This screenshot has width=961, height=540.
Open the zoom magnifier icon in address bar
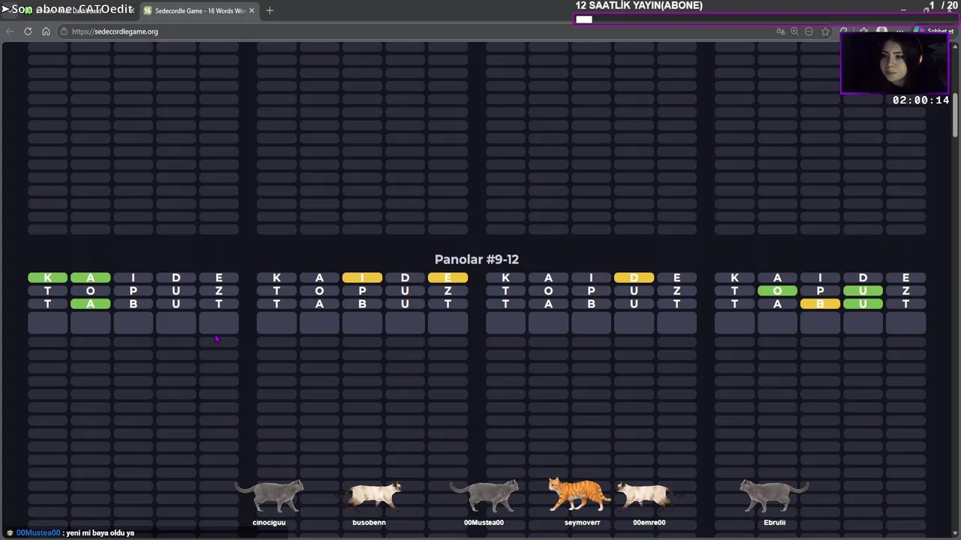(x=794, y=31)
